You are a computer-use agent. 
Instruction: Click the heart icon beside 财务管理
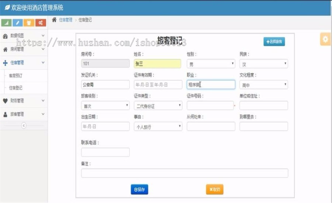5,101
